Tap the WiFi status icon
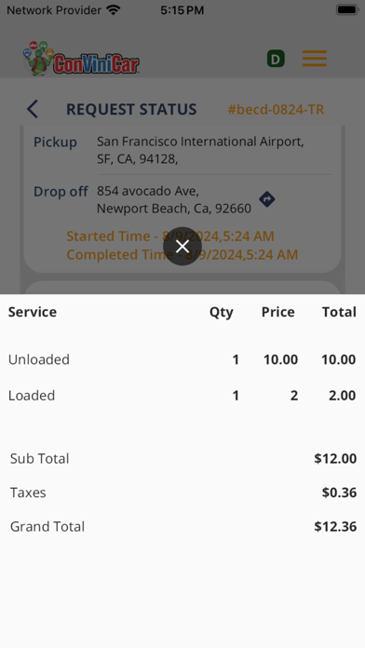 click(113, 10)
